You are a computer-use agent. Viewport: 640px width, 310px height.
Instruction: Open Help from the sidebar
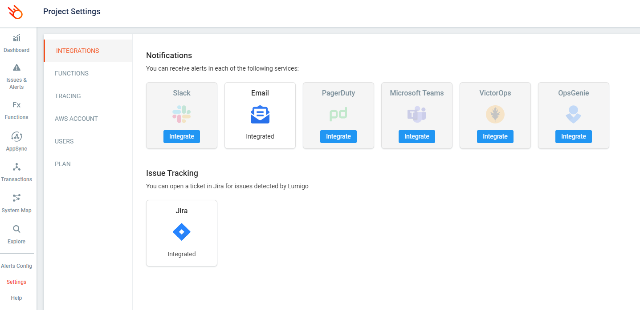tap(16, 298)
